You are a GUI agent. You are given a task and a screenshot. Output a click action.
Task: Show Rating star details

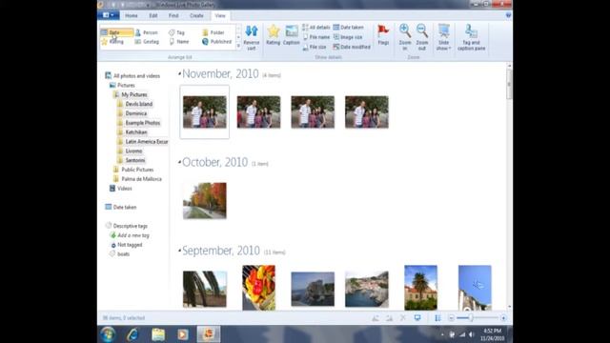tap(274, 35)
